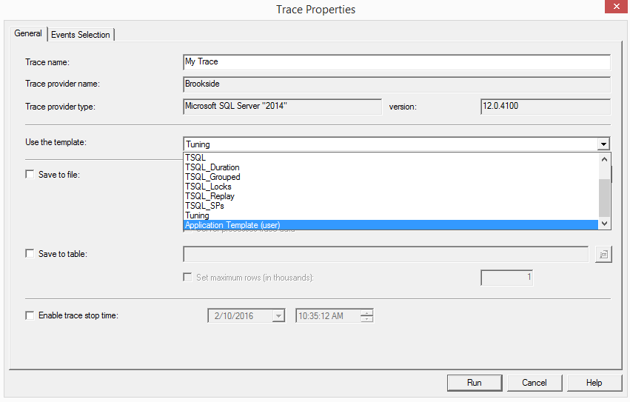The height and width of the screenshot is (402, 630).
Task: Pick the TSQL_Replay template option
Action: coord(210,196)
